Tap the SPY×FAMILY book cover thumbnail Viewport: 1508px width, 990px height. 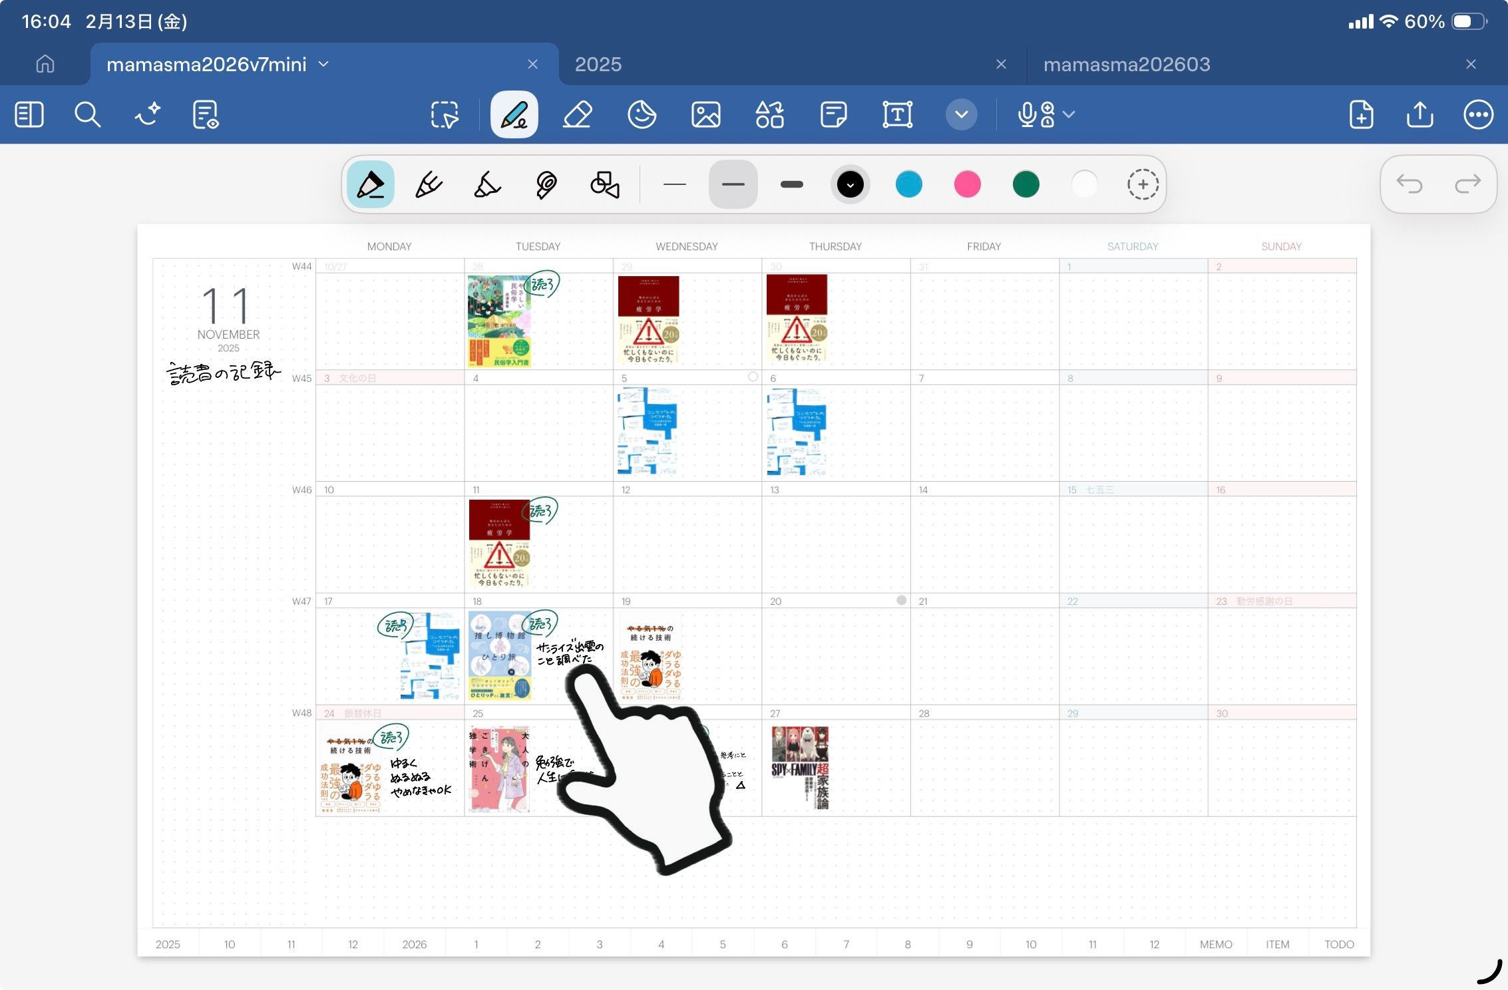pyautogui.click(x=800, y=767)
